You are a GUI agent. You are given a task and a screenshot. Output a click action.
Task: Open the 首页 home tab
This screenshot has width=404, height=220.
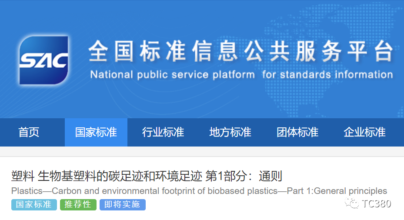pos(29,132)
